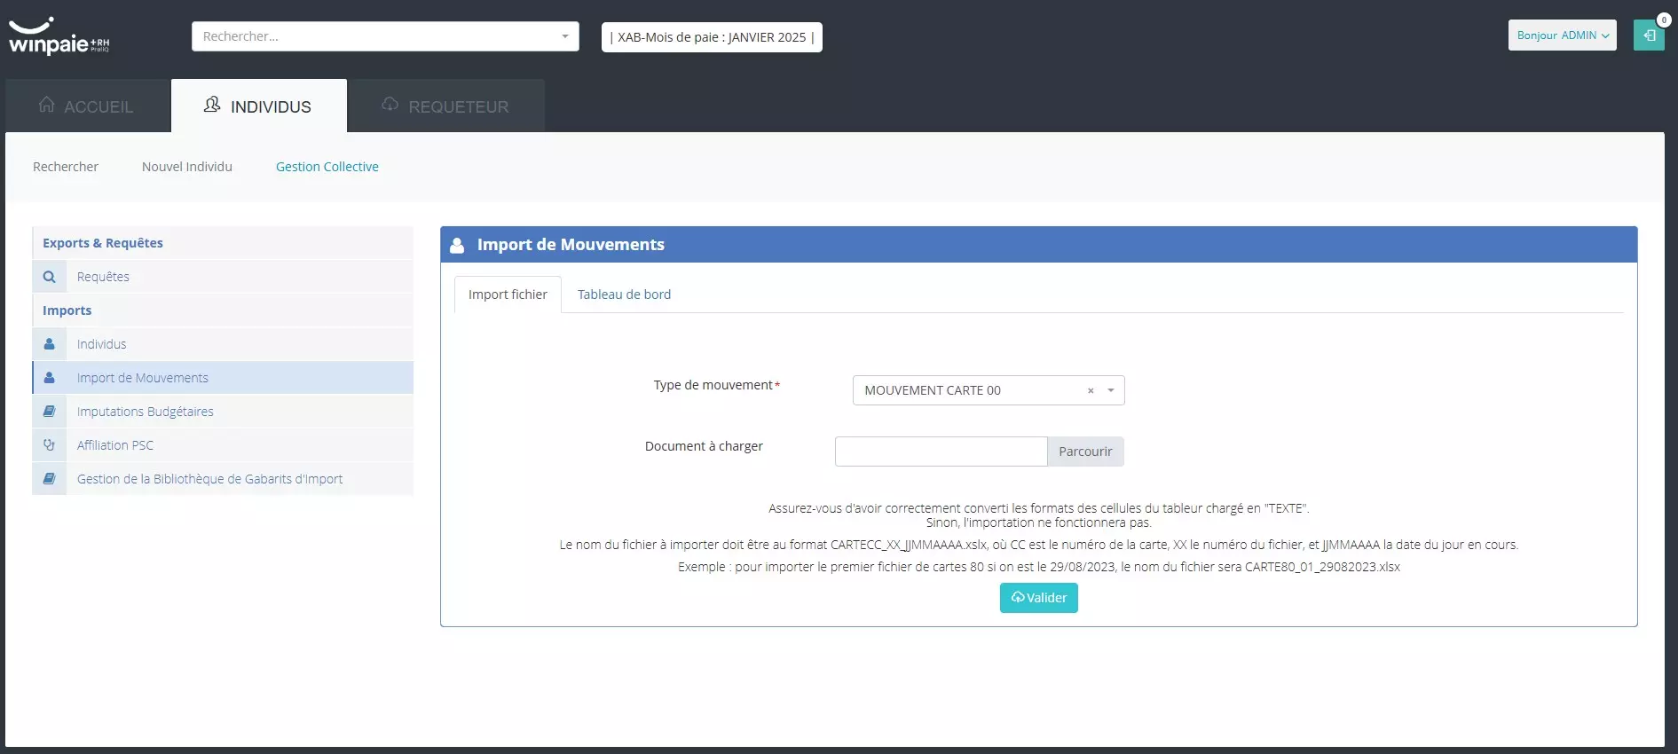
Task: Click the book icon beside Gestion de la Bibliothèque
Action: (50, 479)
